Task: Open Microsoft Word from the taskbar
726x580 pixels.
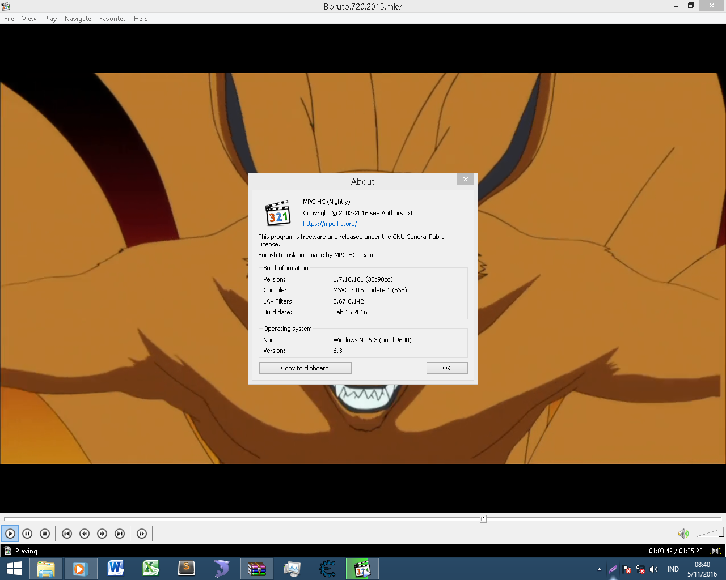Action: [x=116, y=569]
